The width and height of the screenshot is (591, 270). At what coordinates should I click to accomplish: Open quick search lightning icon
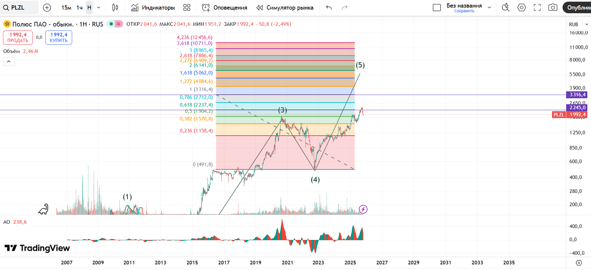pos(506,8)
